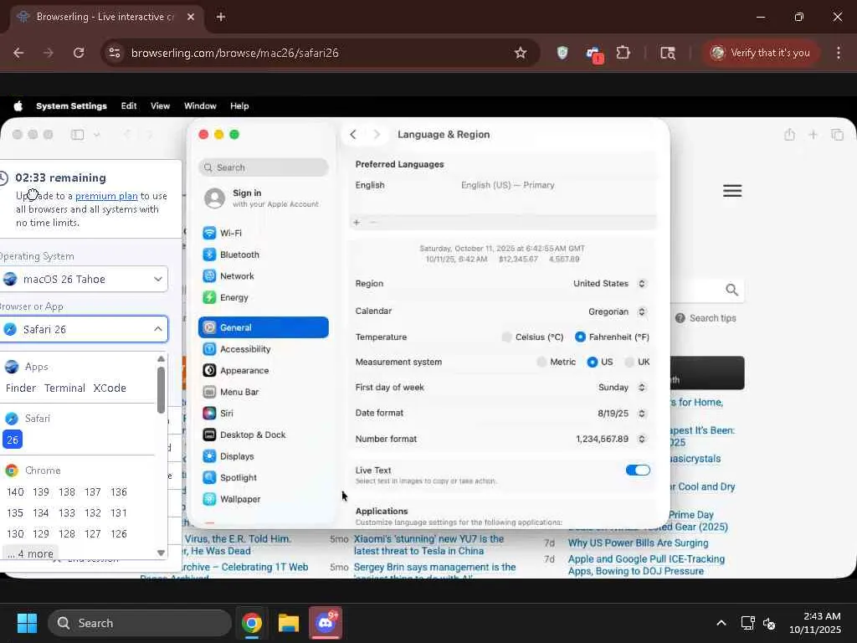Follow the premium plan link

106,196
